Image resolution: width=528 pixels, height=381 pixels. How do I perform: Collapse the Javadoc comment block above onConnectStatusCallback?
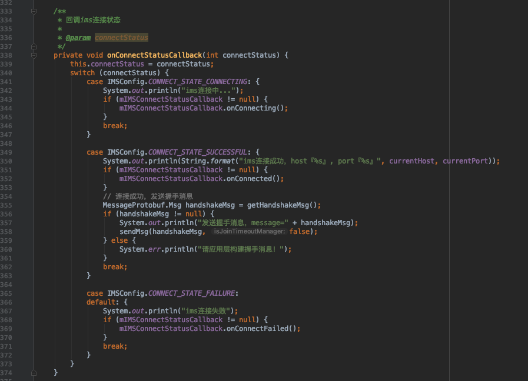click(34, 11)
